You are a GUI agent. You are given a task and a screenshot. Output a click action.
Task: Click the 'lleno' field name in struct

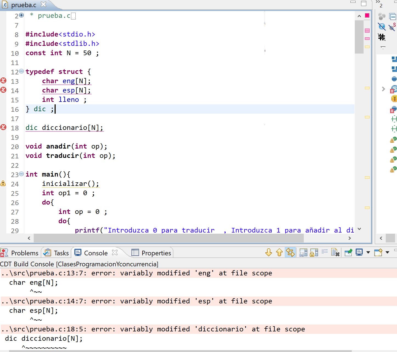(69, 100)
